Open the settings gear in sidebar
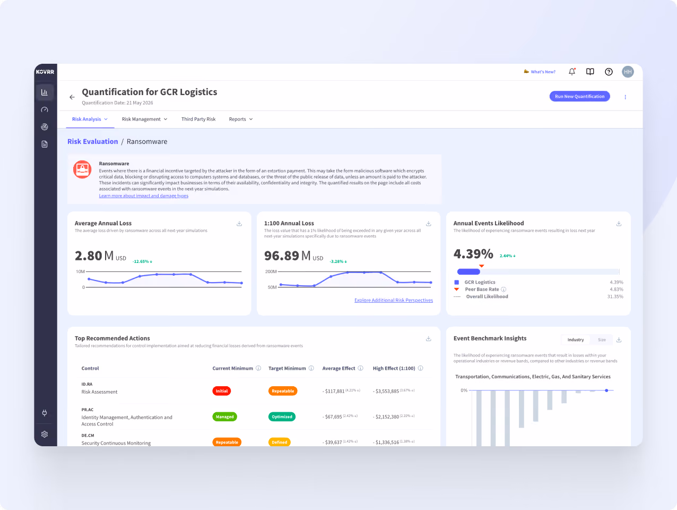Viewport: 677px width, 510px height. pyautogui.click(x=45, y=434)
